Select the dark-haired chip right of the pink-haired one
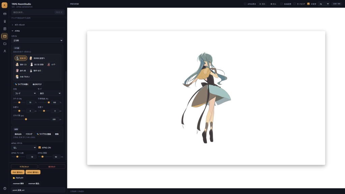Viewport: 345px width, 194px height. [35, 71]
